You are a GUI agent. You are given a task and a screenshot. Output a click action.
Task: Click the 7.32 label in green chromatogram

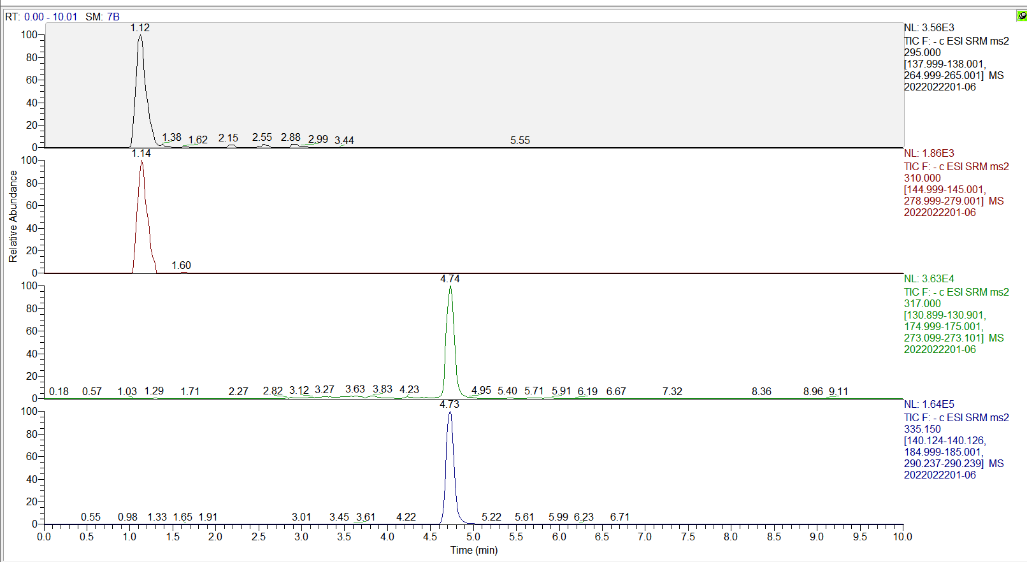(672, 391)
